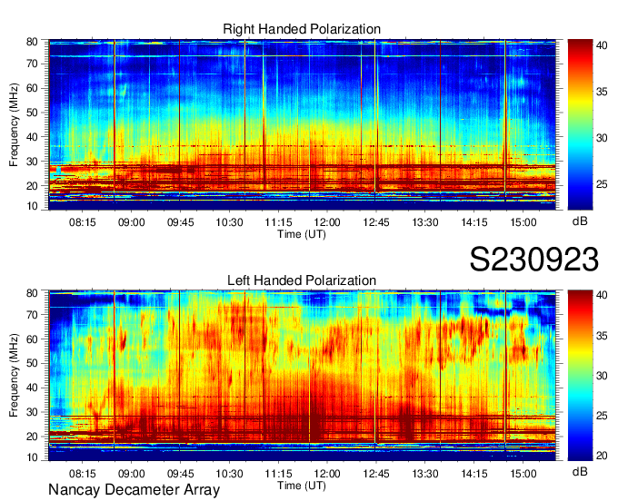
Task: Click 'Frequency (MHz)' axis label of upper plot
Action: point(14,124)
